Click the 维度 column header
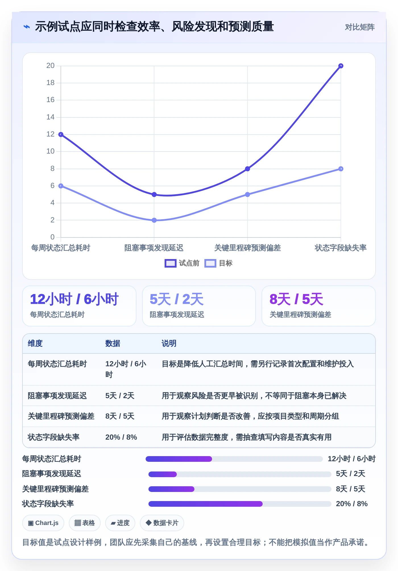This screenshot has width=398, height=571. (35, 344)
